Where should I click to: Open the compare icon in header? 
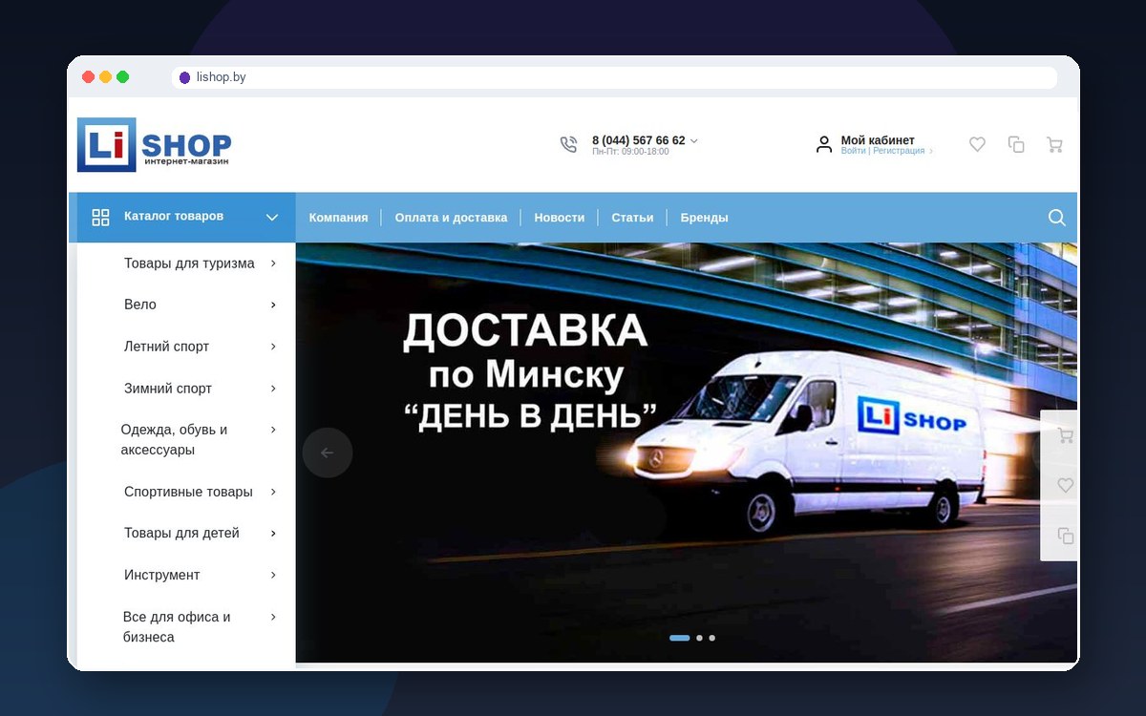coord(1016,144)
